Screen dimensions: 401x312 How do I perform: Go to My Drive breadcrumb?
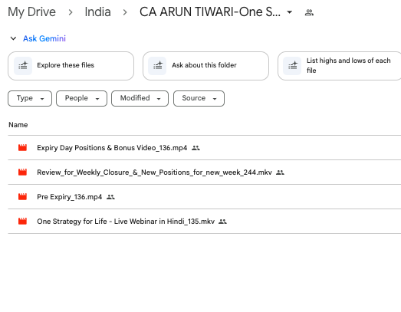[31, 12]
